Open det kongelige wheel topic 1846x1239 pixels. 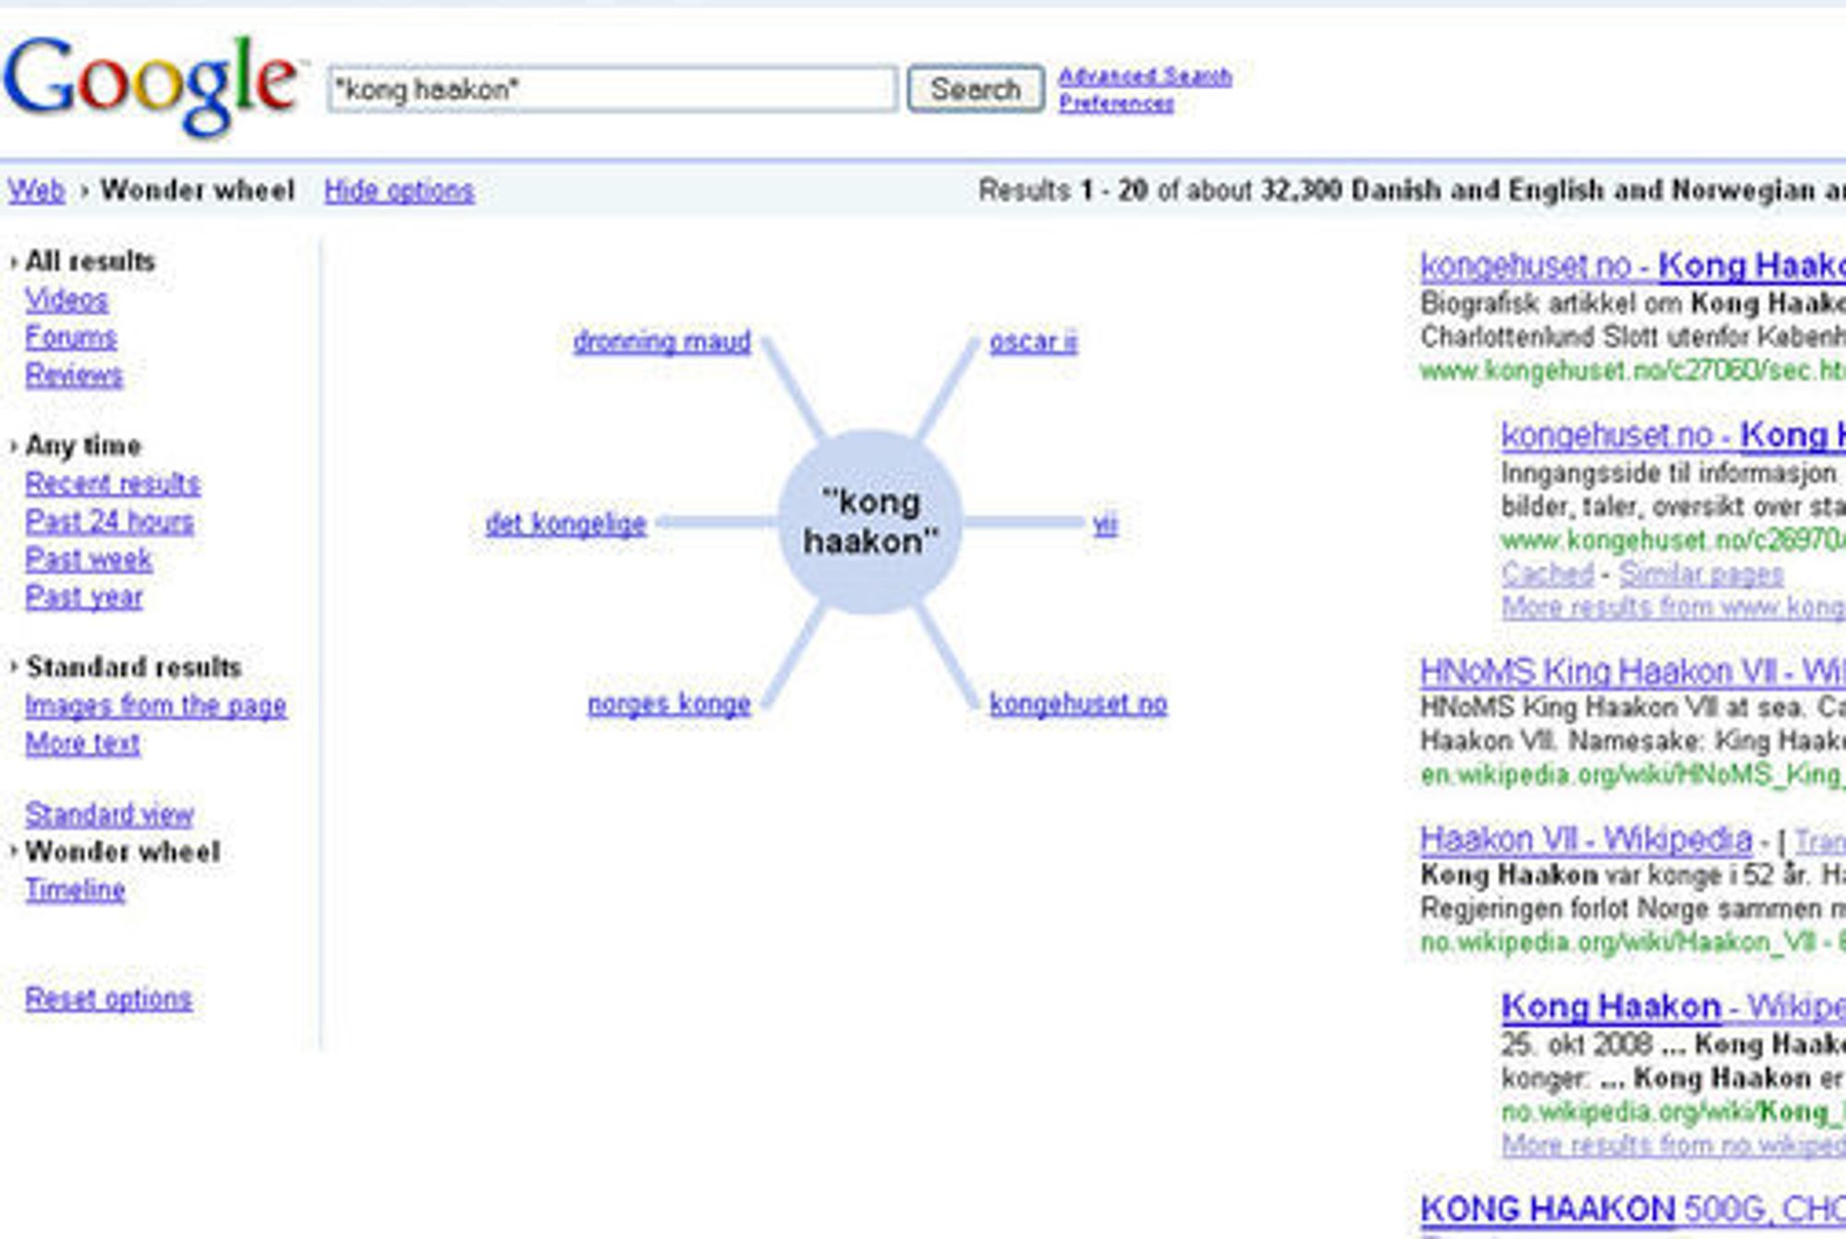click(566, 524)
